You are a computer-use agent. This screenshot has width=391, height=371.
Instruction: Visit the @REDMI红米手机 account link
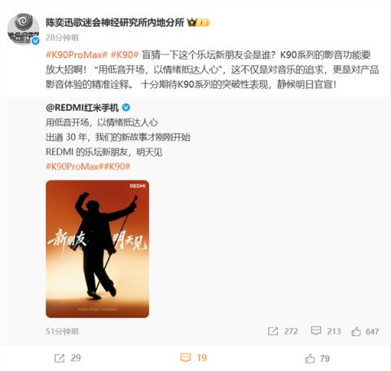coord(82,108)
